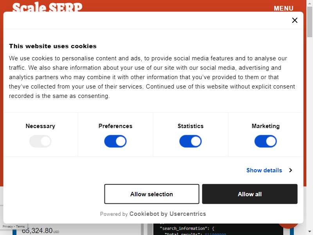Open the MENU navigation
The width and height of the screenshot is (313, 235).
point(283,8)
